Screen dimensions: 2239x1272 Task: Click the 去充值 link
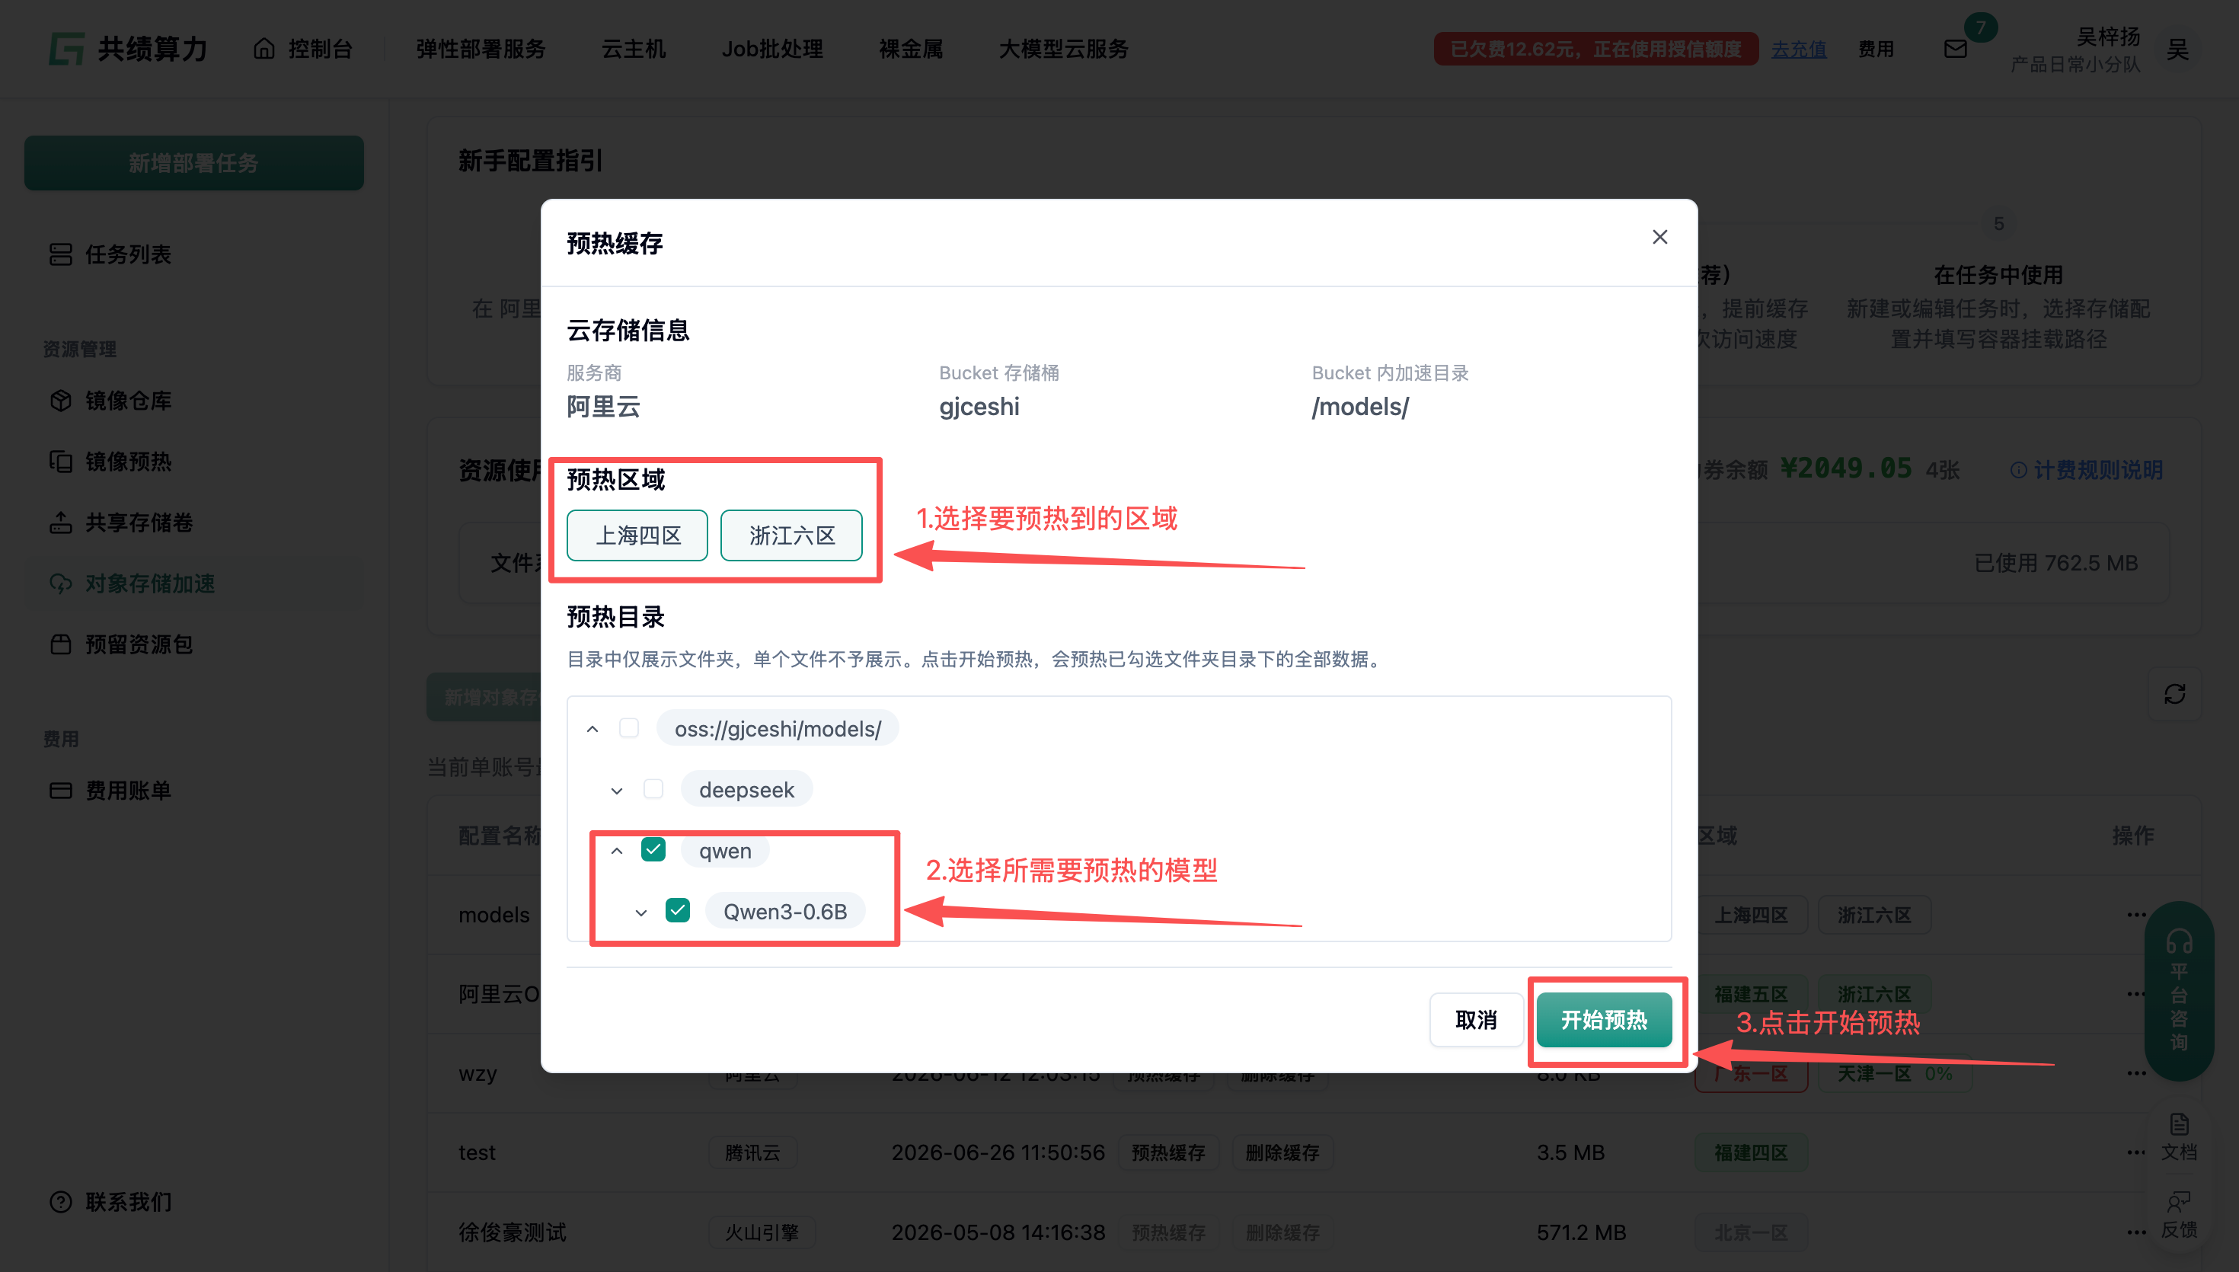[1798, 49]
